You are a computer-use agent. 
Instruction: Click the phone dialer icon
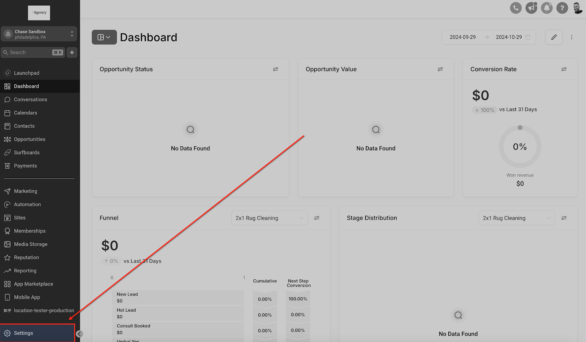(516, 8)
